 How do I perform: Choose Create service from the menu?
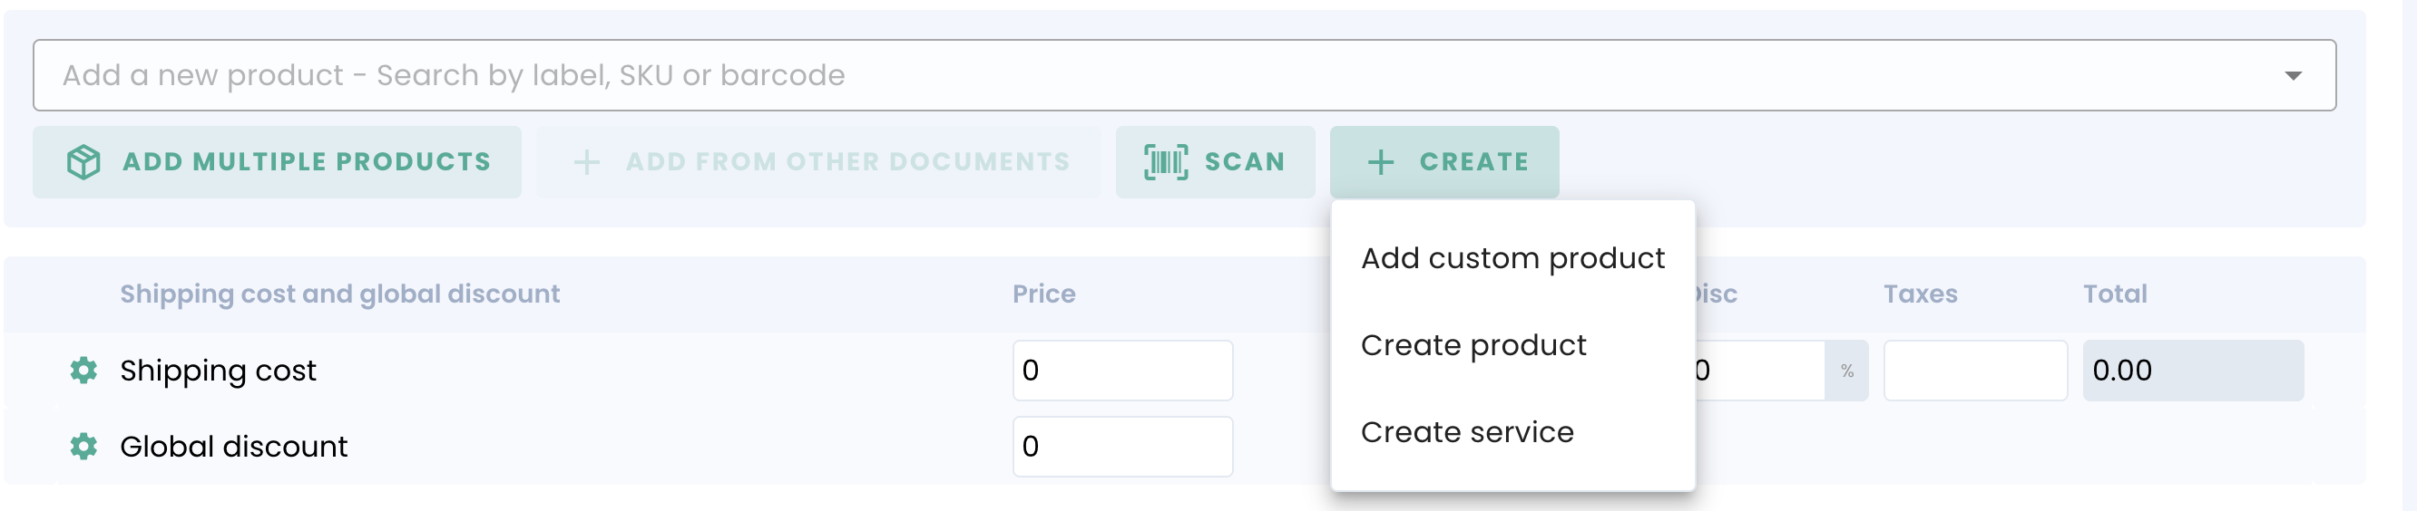(1466, 432)
